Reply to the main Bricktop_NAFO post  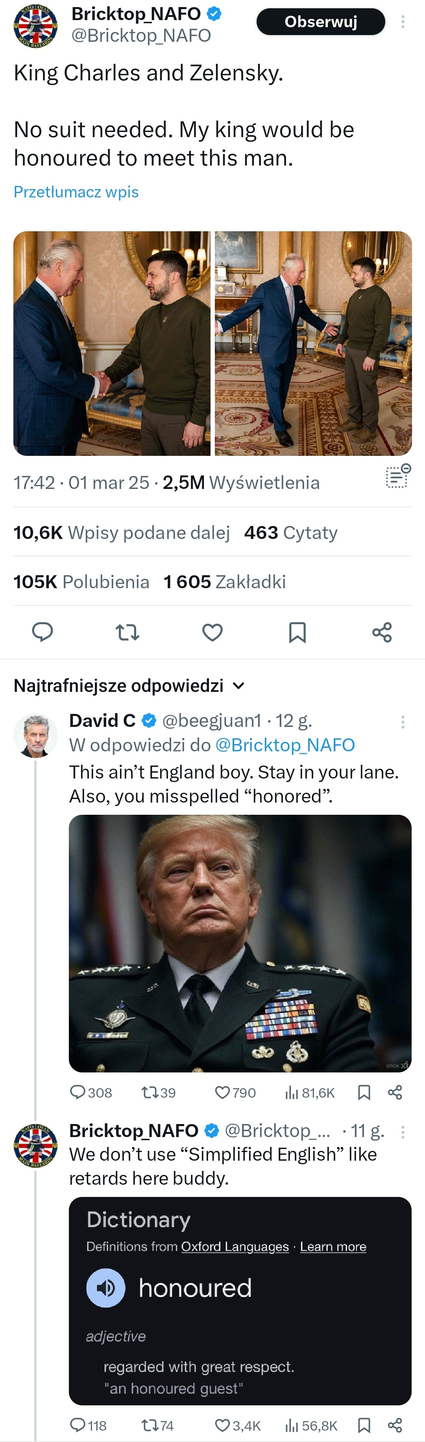point(42,632)
